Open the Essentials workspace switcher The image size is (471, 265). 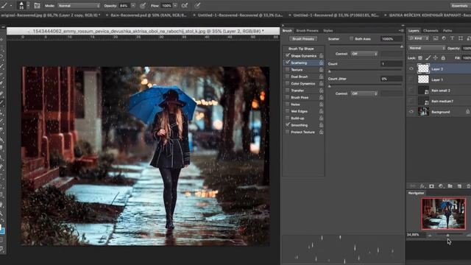click(x=460, y=5)
